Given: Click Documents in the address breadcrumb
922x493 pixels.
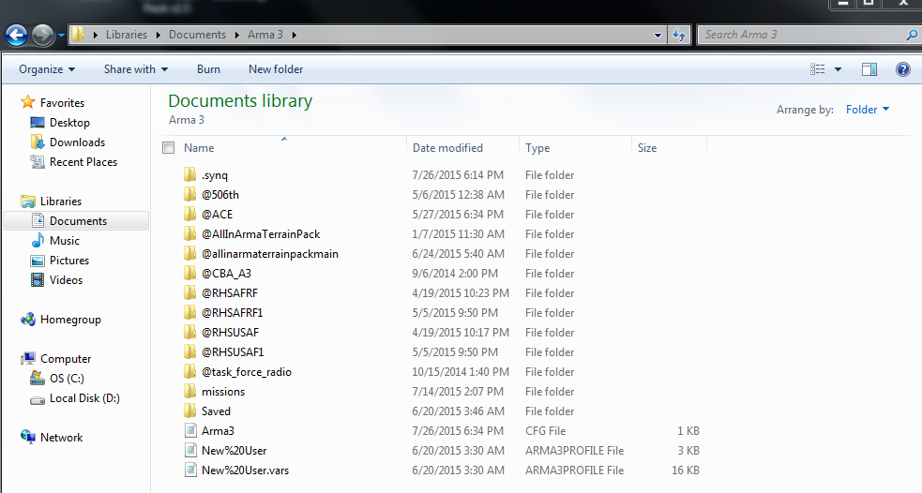Looking at the screenshot, I should pyautogui.click(x=197, y=35).
